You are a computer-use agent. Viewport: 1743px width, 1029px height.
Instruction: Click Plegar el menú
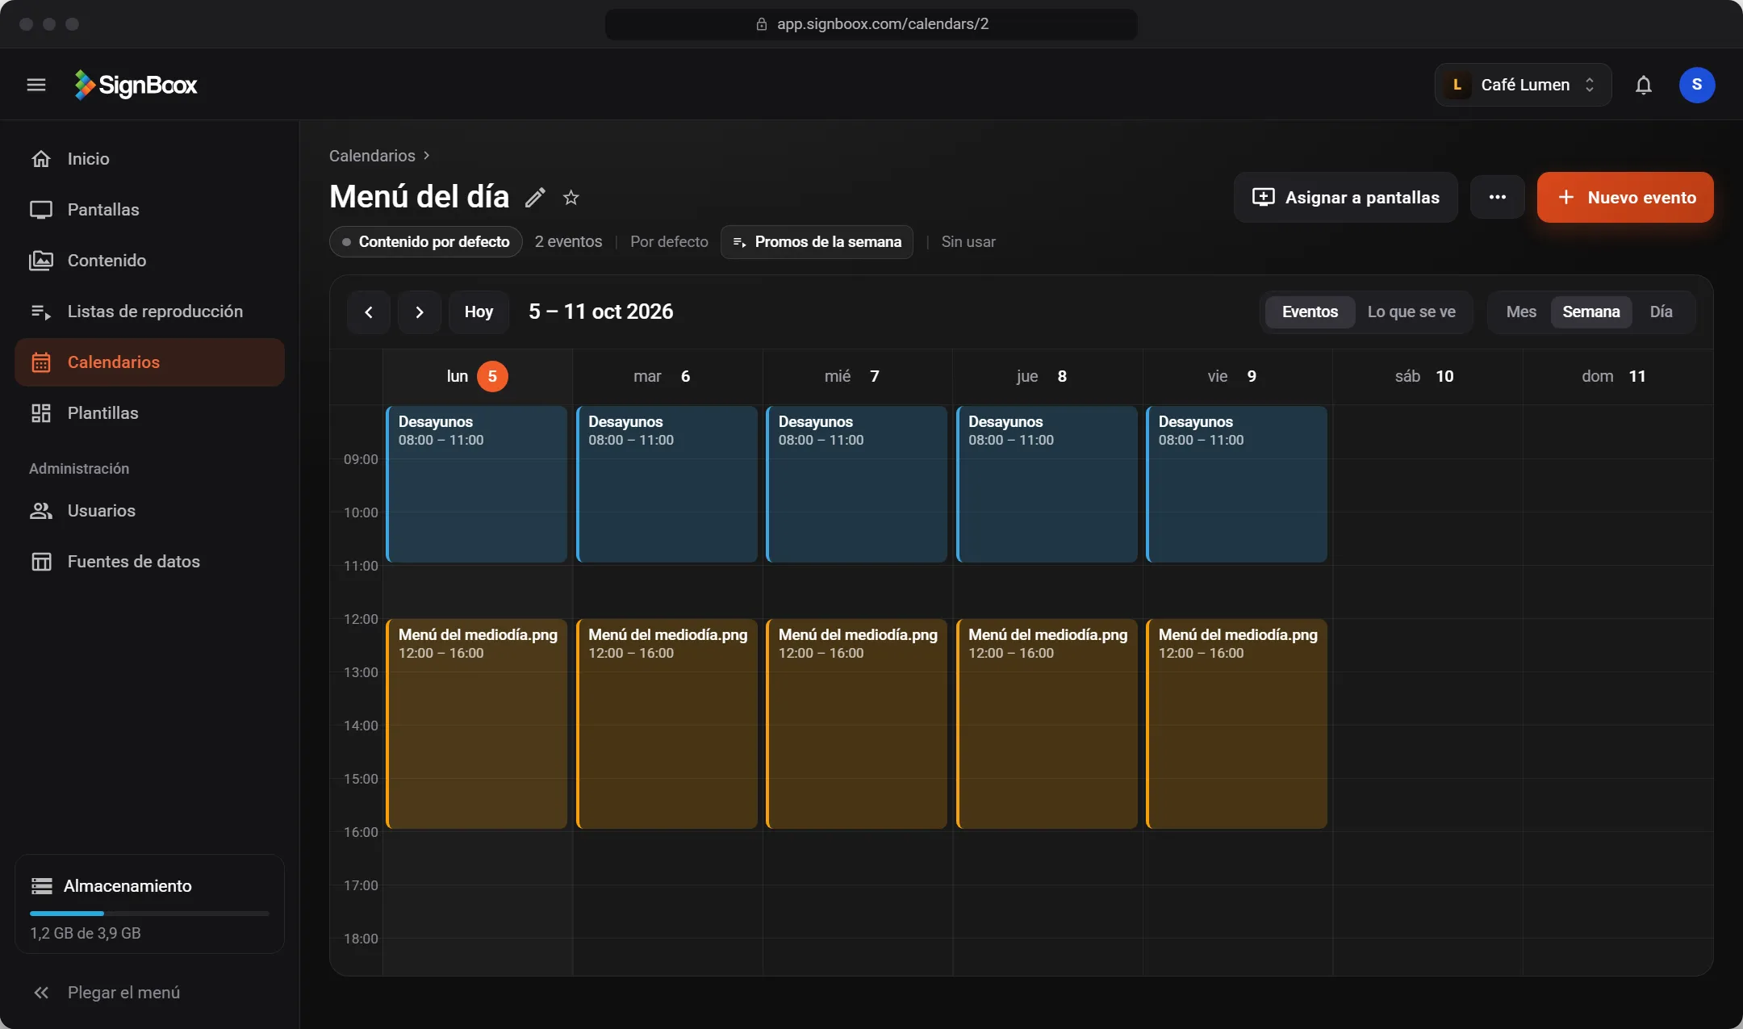click(x=149, y=993)
